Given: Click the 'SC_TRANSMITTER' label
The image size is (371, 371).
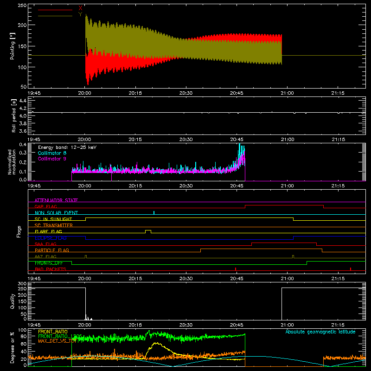Looking at the screenshot, I should (x=54, y=225).
